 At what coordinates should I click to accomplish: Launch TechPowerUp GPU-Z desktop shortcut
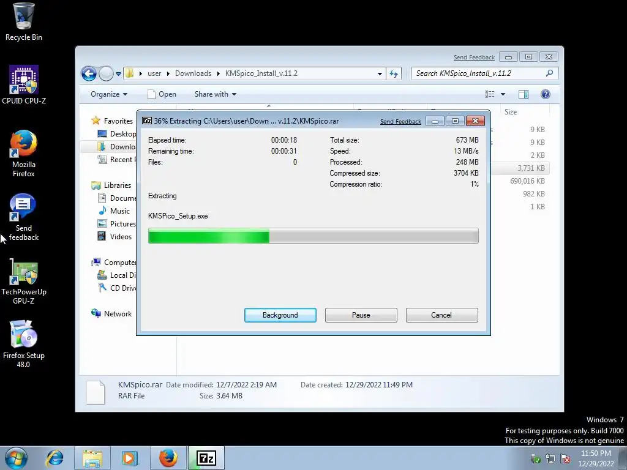24,282
